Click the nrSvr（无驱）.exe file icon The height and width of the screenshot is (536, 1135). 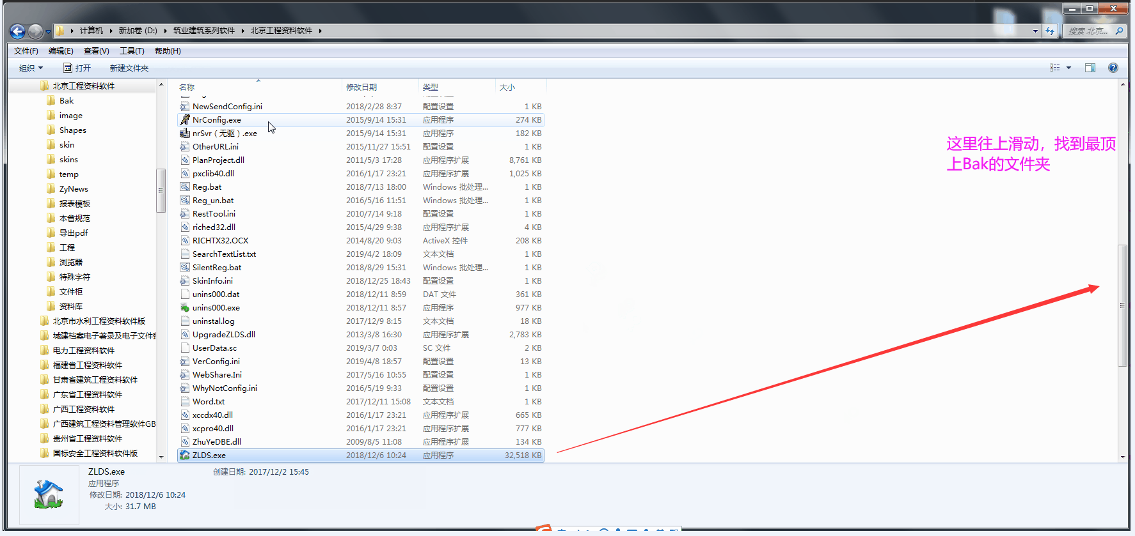click(185, 134)
